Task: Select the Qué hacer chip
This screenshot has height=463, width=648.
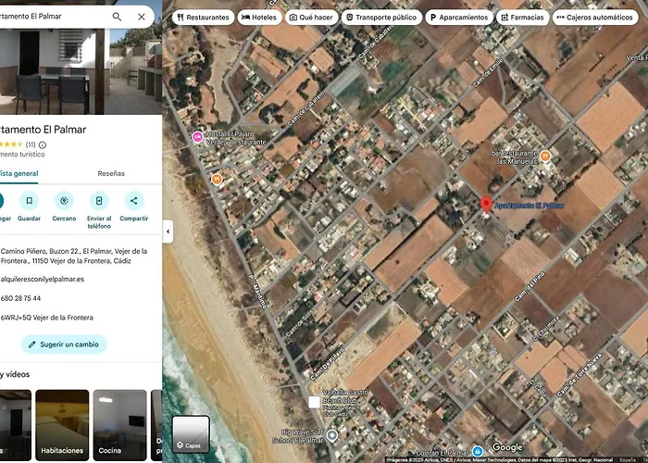Action: [312, 18]
